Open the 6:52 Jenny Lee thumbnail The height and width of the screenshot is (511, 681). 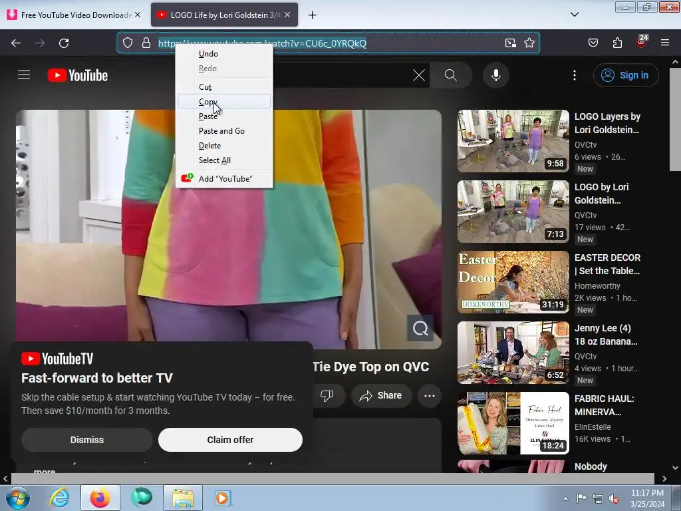(513, 353)
